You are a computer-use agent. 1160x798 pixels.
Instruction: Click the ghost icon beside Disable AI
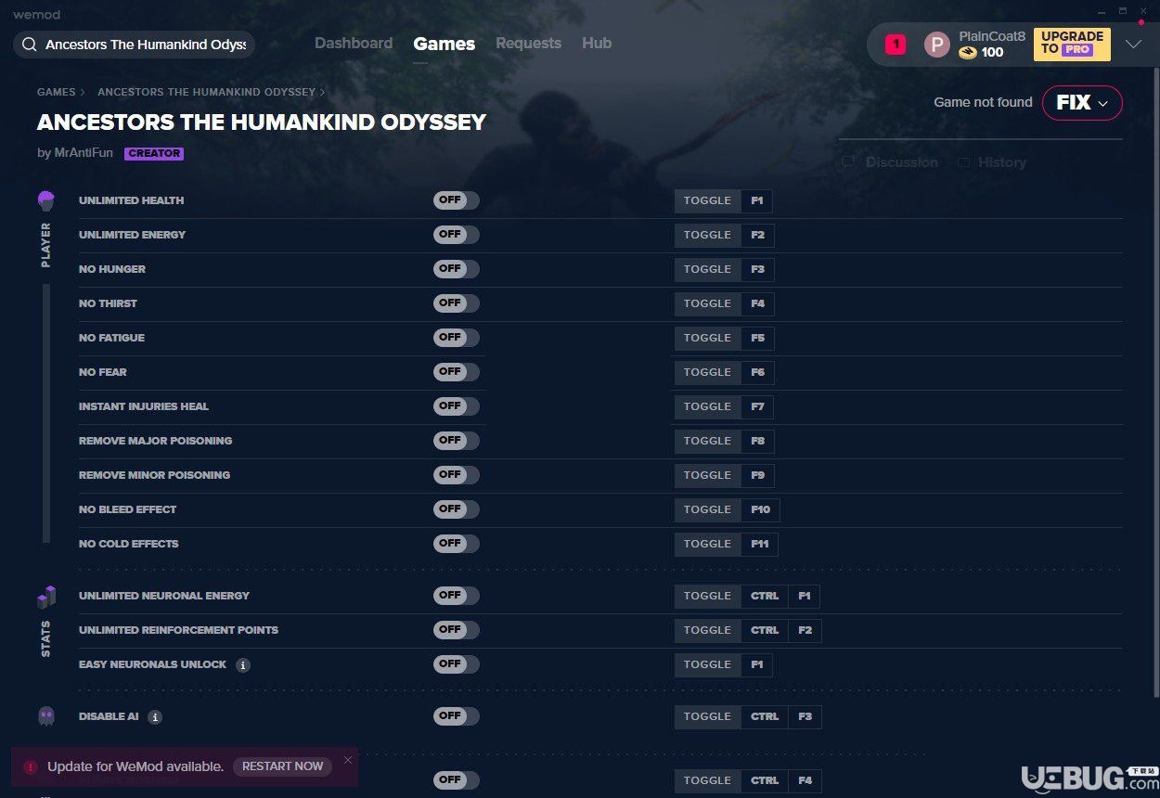click(46, 716)
